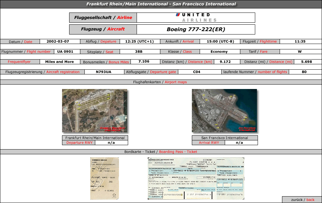The image size is (322, 203).
Task: Select aircraft registration N793UA
Action: point(103,72)
